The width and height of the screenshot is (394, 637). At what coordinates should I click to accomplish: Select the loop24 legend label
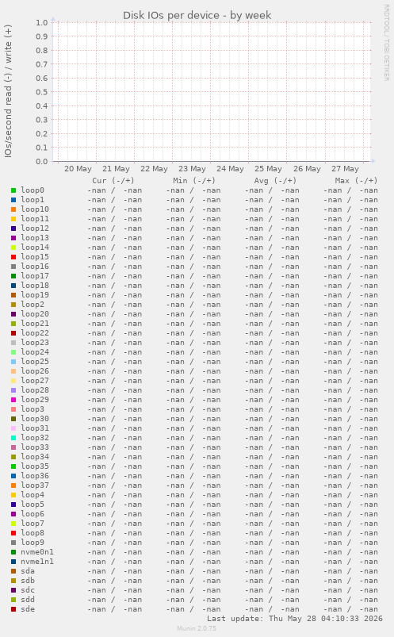35,351
